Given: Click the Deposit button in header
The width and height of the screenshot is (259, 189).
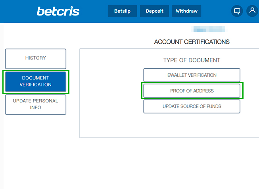Looking at the screenshot, I should coord(154,11).
